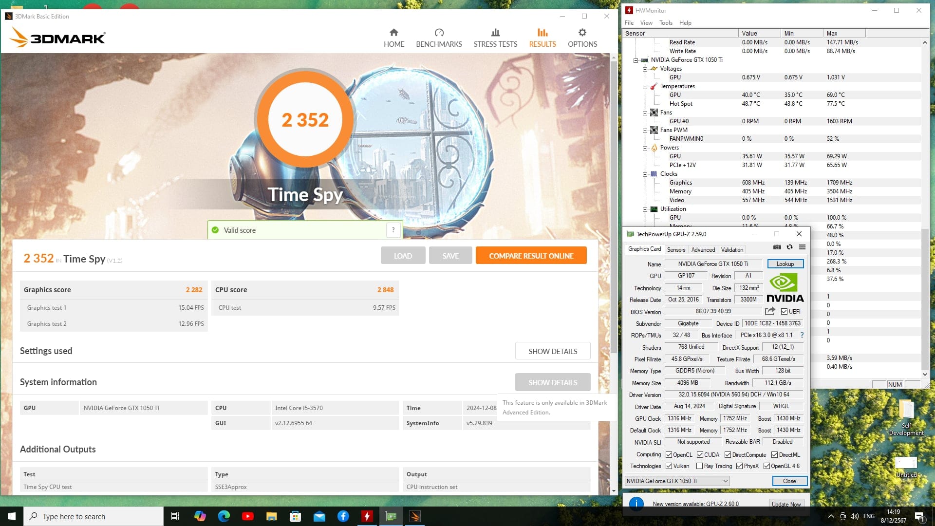Click the BIOS version share/export icon
Screen dimensions: 935x526
click(x=770, y=311)
